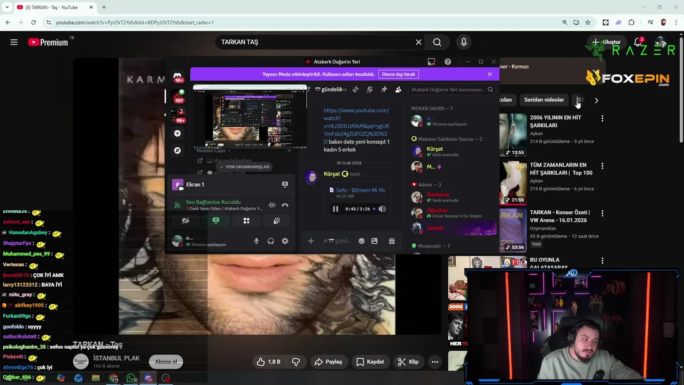Open Discord gift Nitro icon
The image size is (684, 385).
point(392,241)
